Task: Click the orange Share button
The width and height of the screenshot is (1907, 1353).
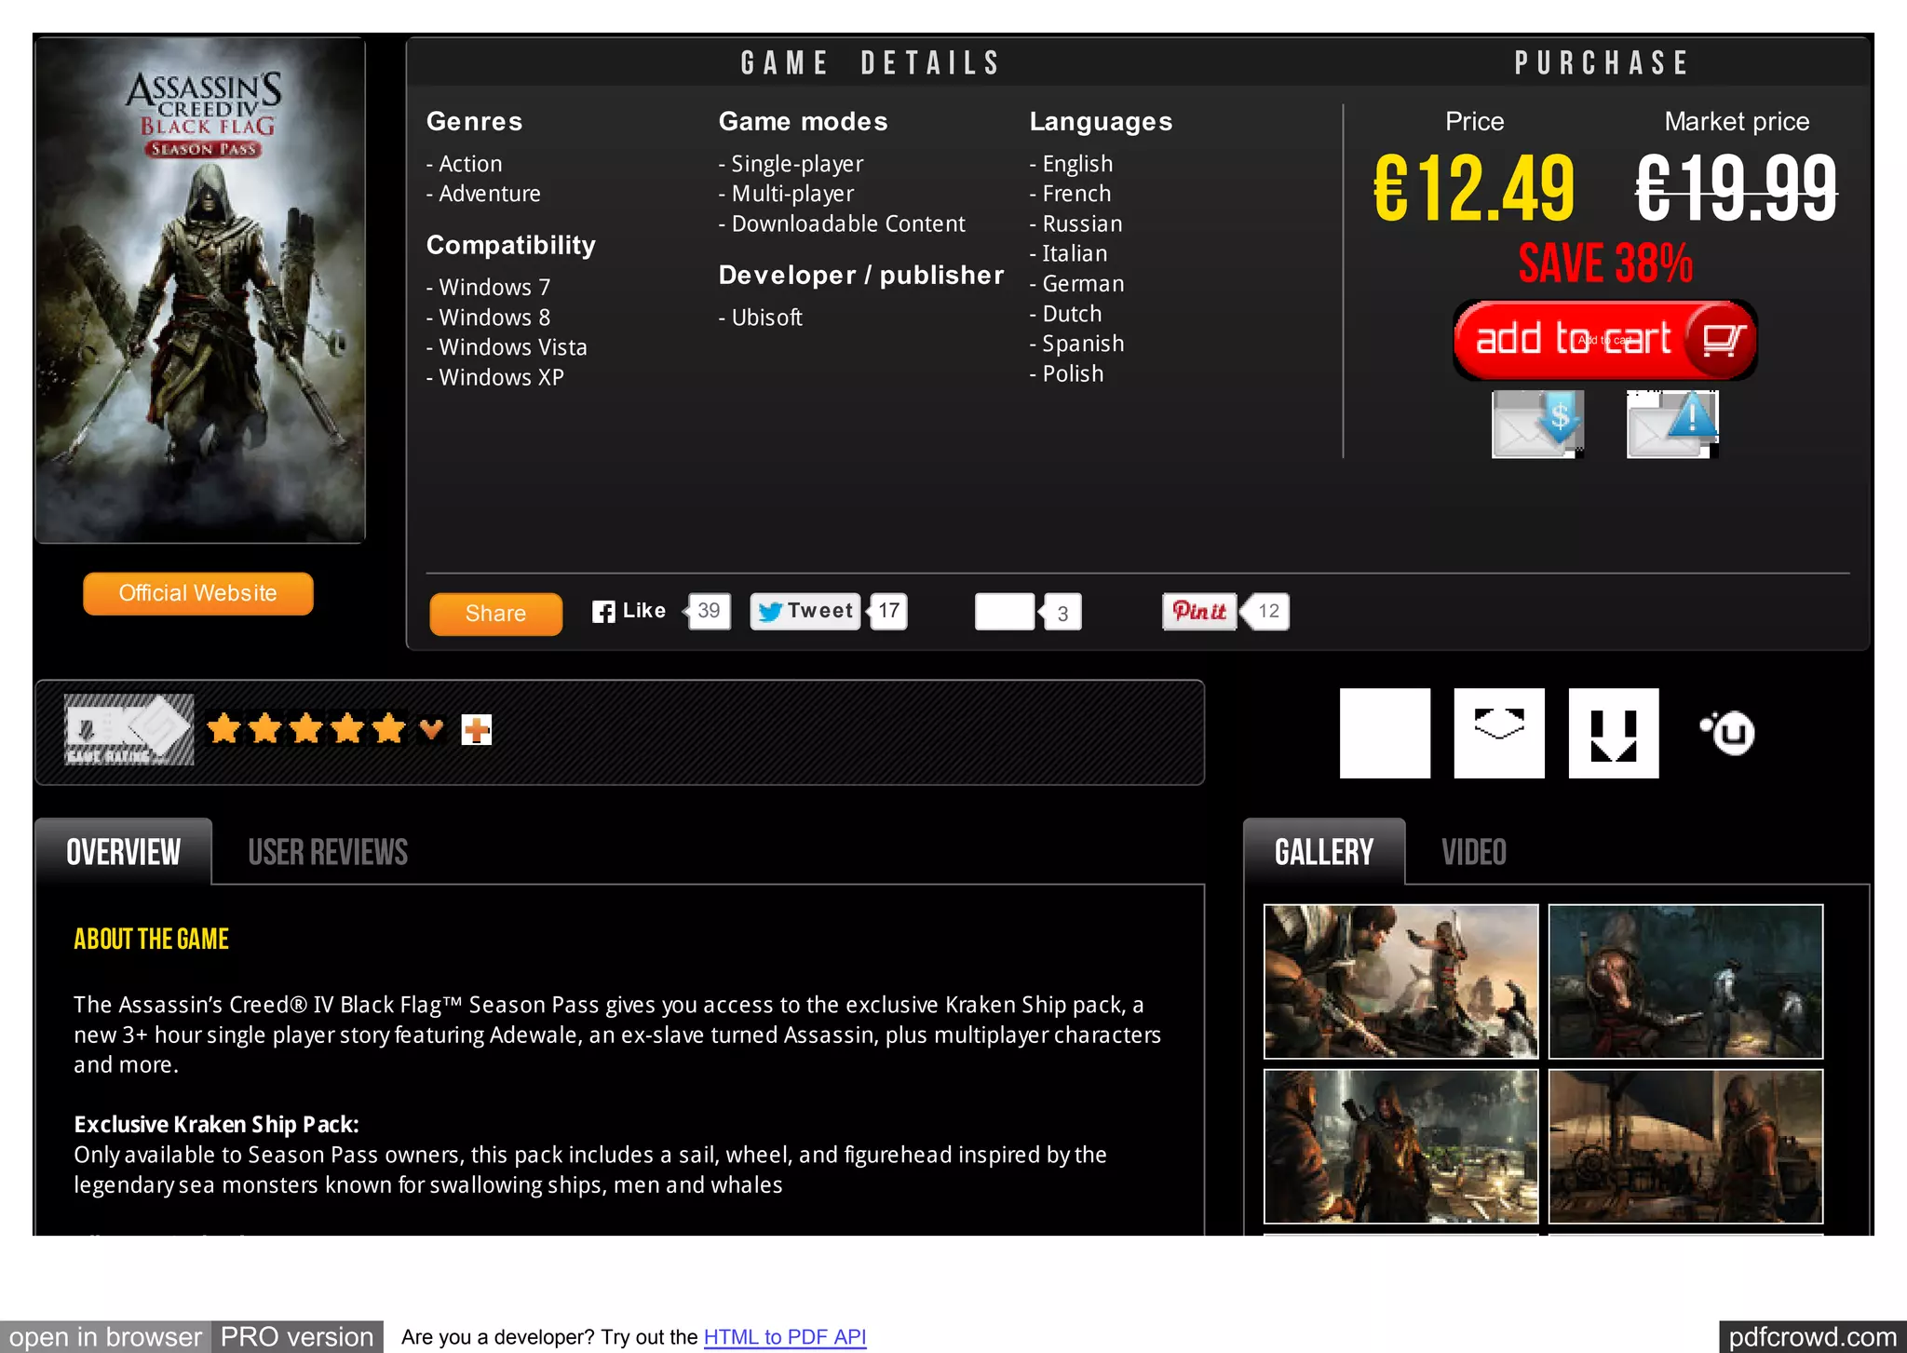Action: click(x=495, y=614)
